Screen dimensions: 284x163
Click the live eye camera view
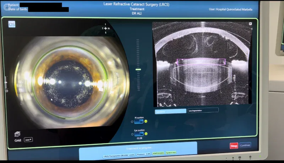[x=67, y=82]
